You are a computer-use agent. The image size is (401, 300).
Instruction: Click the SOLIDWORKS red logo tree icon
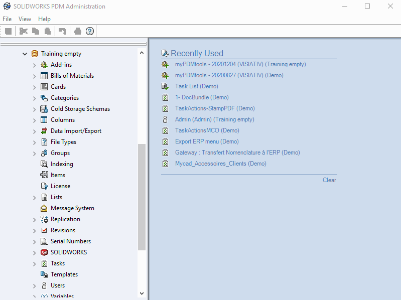(x=44, y=252)
